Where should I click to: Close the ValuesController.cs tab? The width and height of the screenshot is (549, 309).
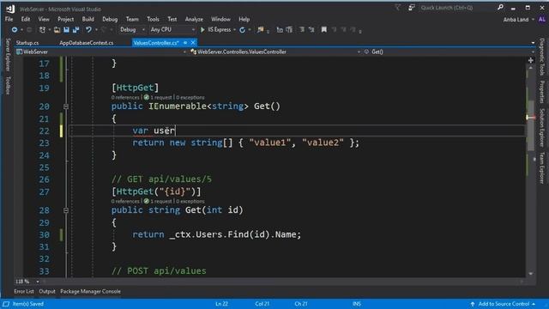click(193, 43)
